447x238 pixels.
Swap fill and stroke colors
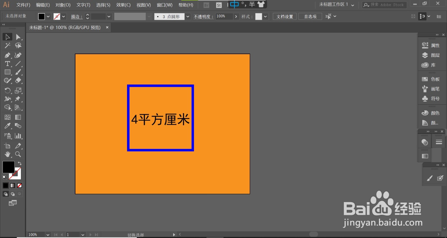[x=20, y=163]
